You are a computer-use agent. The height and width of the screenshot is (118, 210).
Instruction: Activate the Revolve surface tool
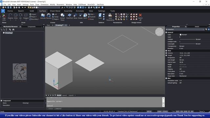tap(49, 16)
